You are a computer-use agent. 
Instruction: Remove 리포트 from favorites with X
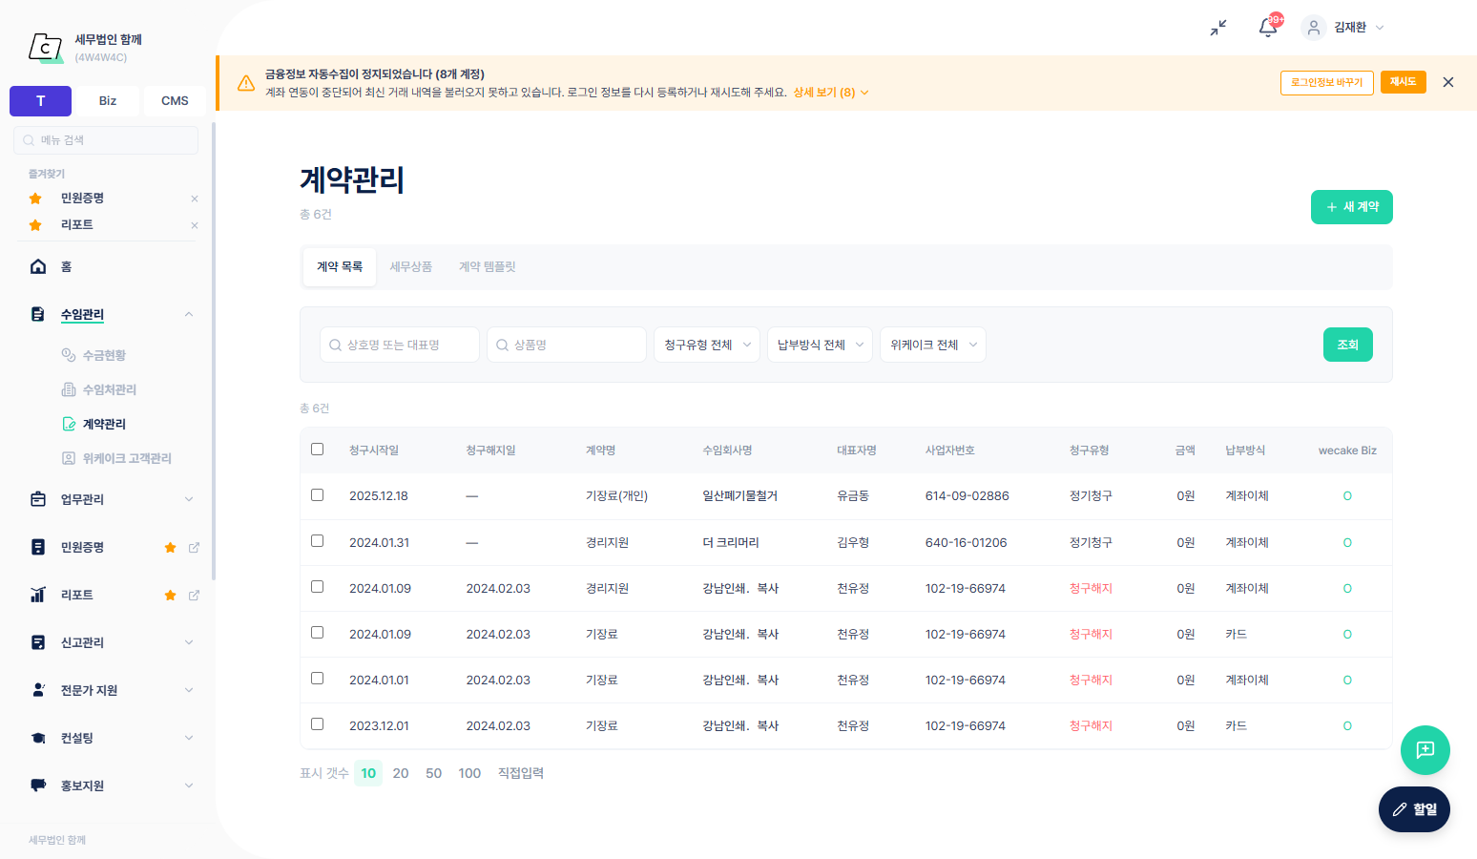(x=195, y=225)
